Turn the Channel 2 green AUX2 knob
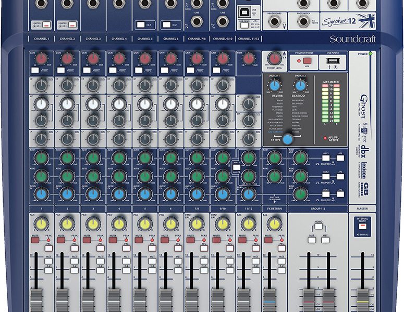This screenshot has width=404, height=312. [67, 177]
